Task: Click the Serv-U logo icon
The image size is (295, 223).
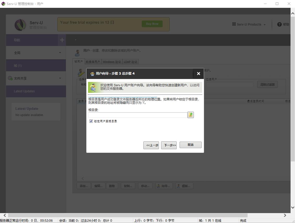Action: click(20, 25)
